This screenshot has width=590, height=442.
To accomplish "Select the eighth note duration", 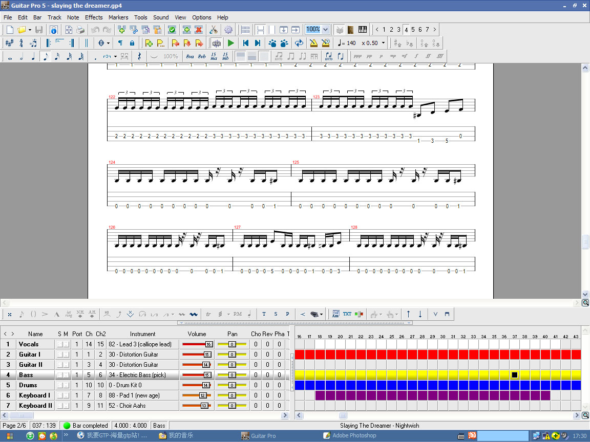I will point(45,56).
